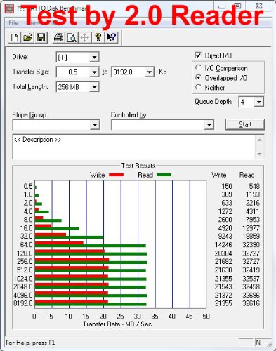This screenshot has width=276, height=351.
Task: Open the File menu
Action: pyautogui.click(x=13, y=22)
